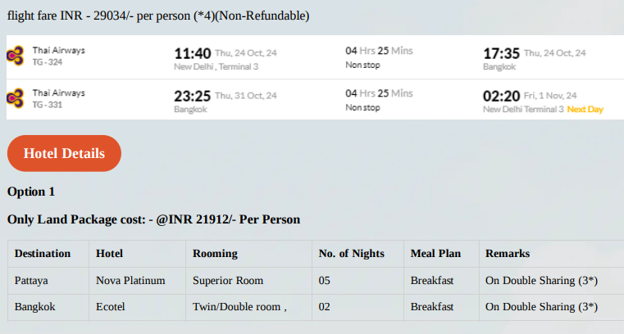Click Thai Airways logo for flight TG-324

(16, 55)
